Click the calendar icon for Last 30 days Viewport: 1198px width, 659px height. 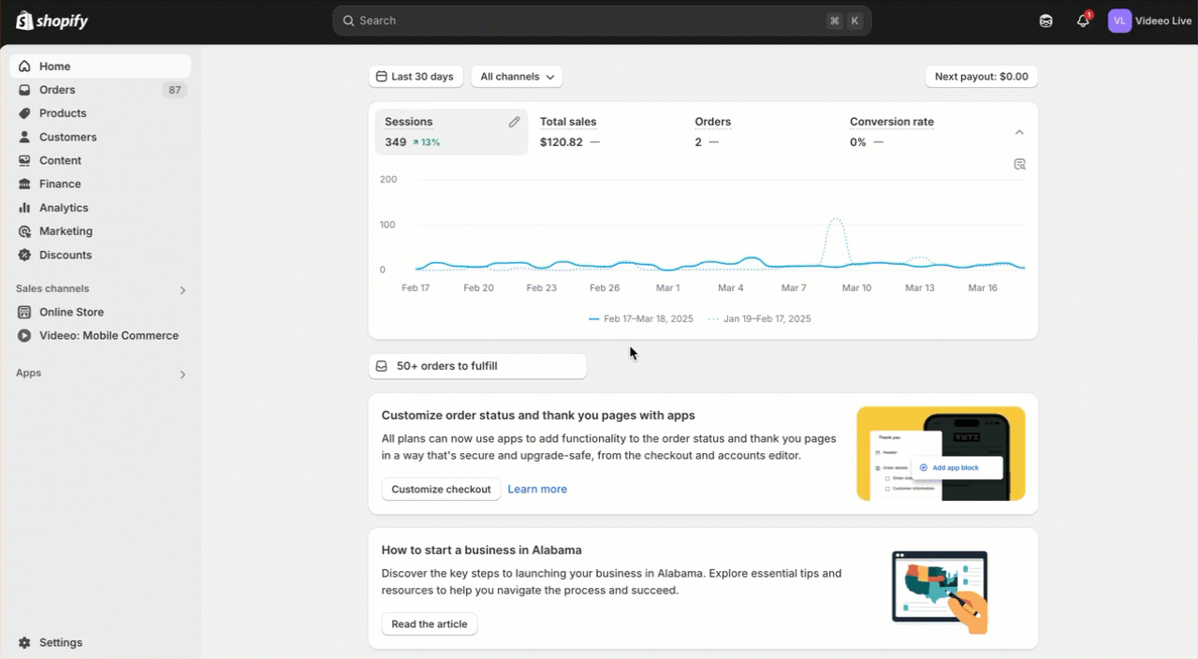coord(381,77)
